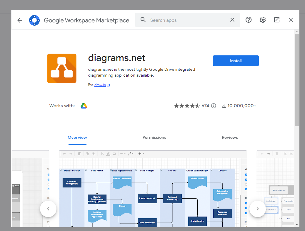Click the diagrams.net title heading
The height and width of the screenshot is (231, 305).
pyautogui.click(x=117, y=58)
